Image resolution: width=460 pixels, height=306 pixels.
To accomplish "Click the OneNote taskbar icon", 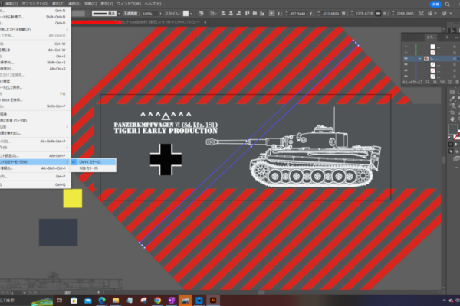I will click(x=172, y=301).
